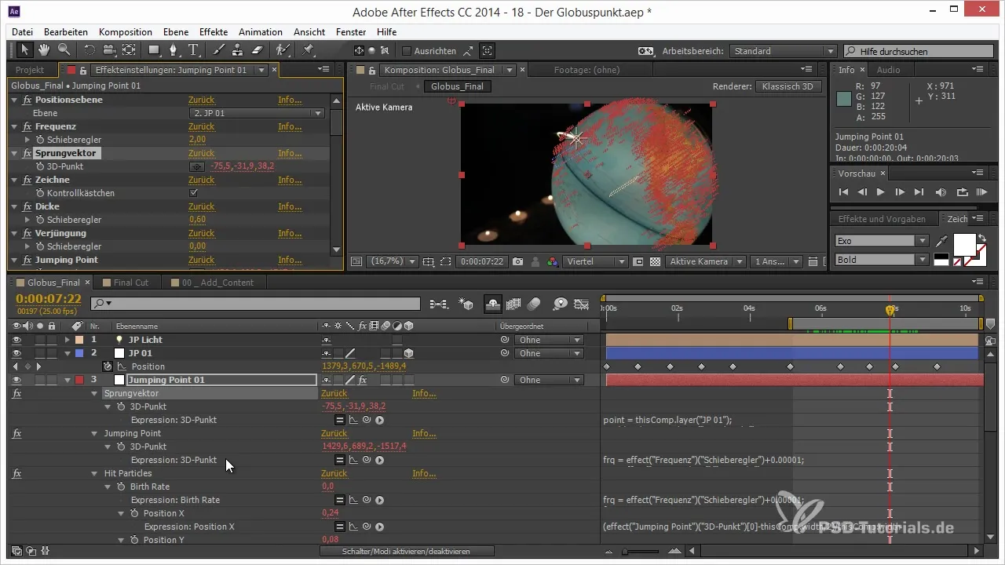The height and width of the screenshot is (565, 1005).
Task: Toggle the transparency grid icon in viewer
Action: coord(654,261)
